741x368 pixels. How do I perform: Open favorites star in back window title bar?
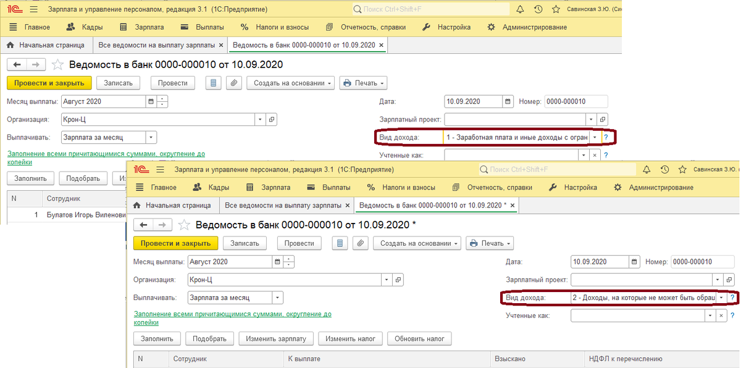556,9
